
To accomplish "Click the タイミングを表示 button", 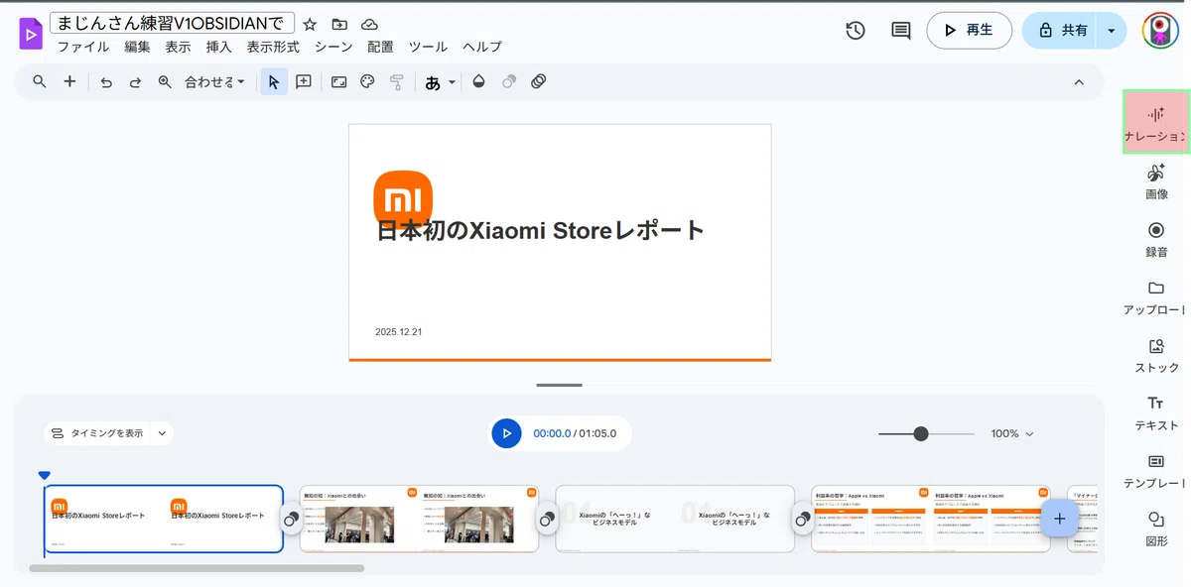I will pyautogui.click(x=97, y=433).
